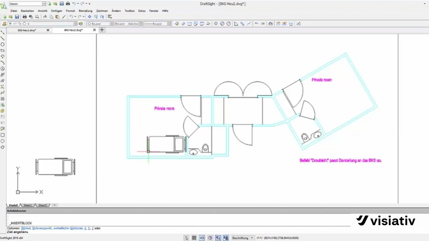Select the Modell tab
Screen dimensions: 429x241
pos(13,205)
